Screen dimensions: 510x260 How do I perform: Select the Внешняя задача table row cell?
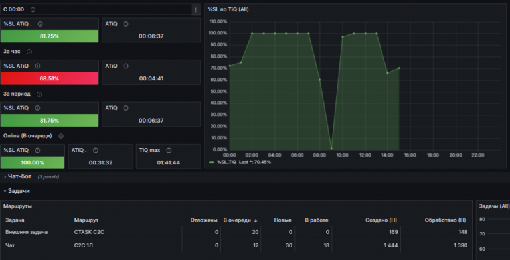[x=27, y=232]
